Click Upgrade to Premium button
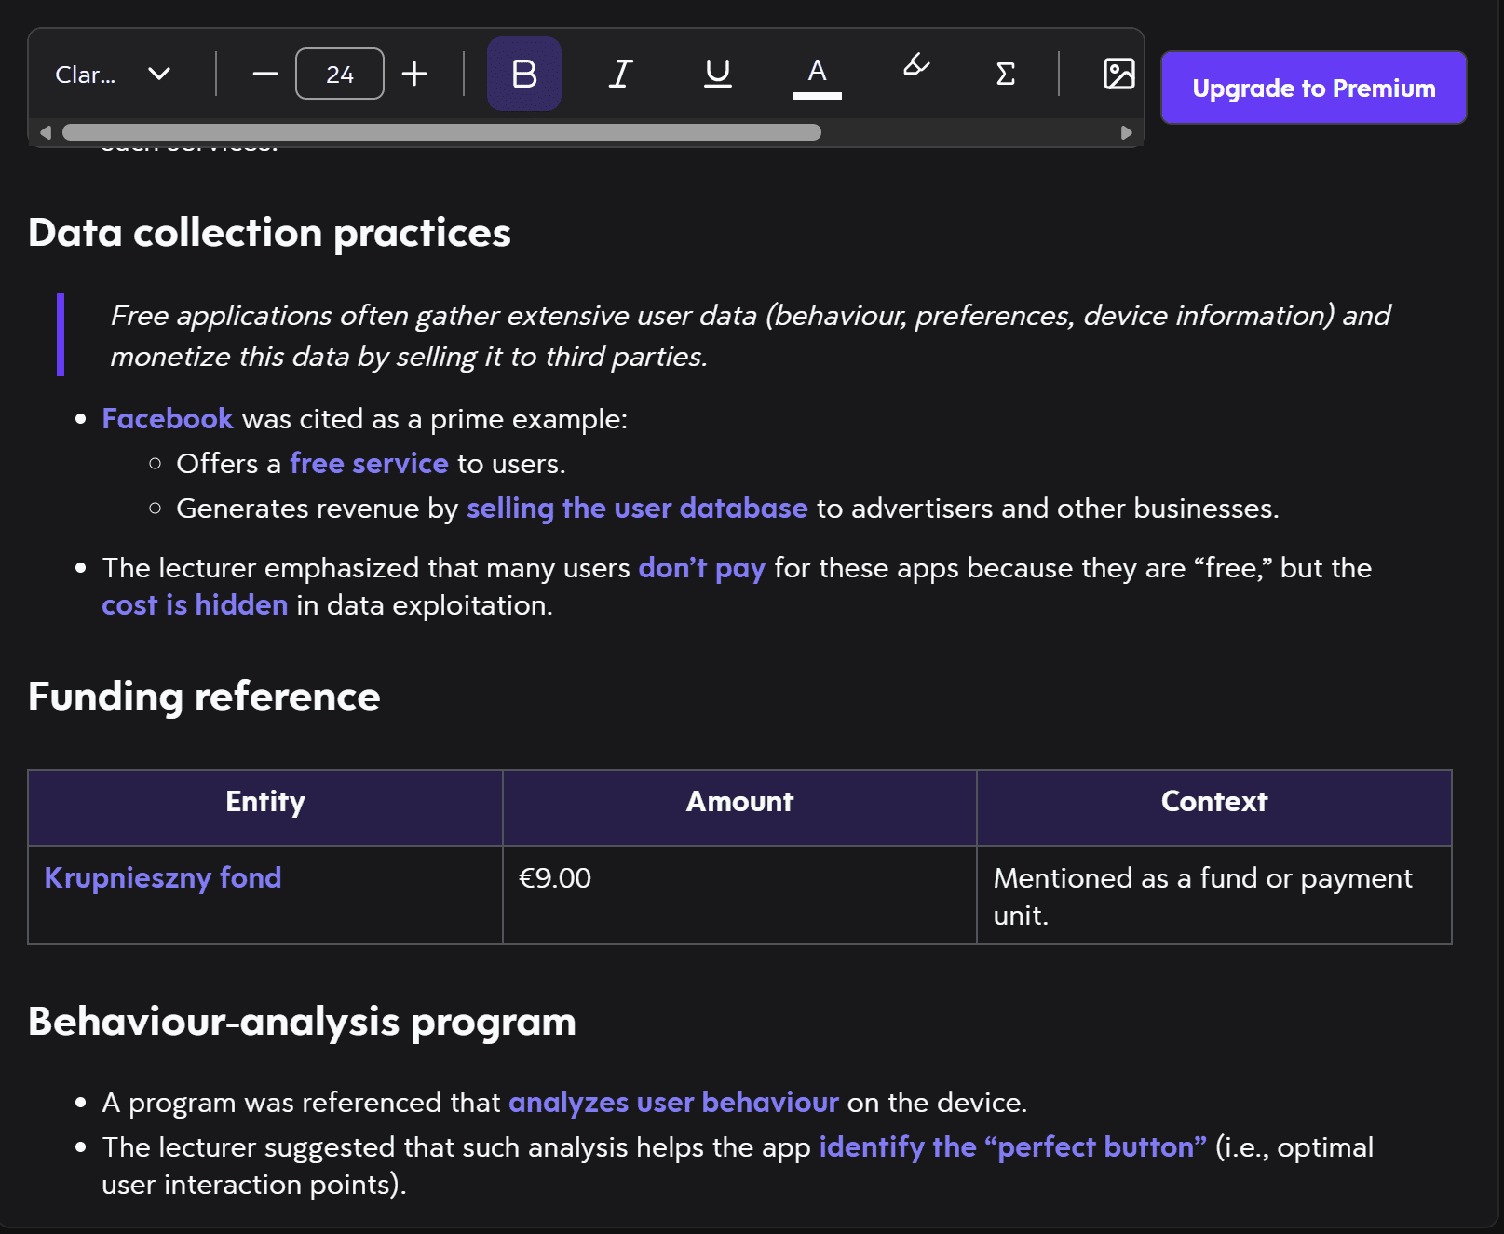 pos(1313,88)
